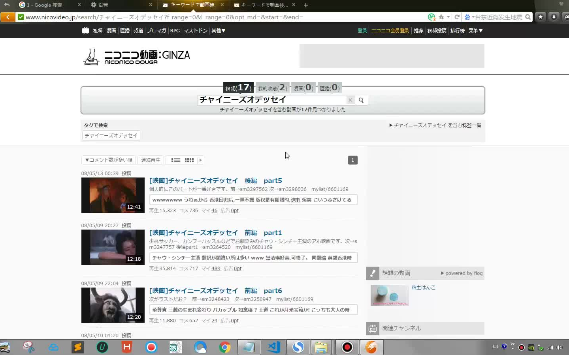This screenshot has width=569, height=355.
Task: Close the 设置 browser tab
Action: tap(151, 5)
